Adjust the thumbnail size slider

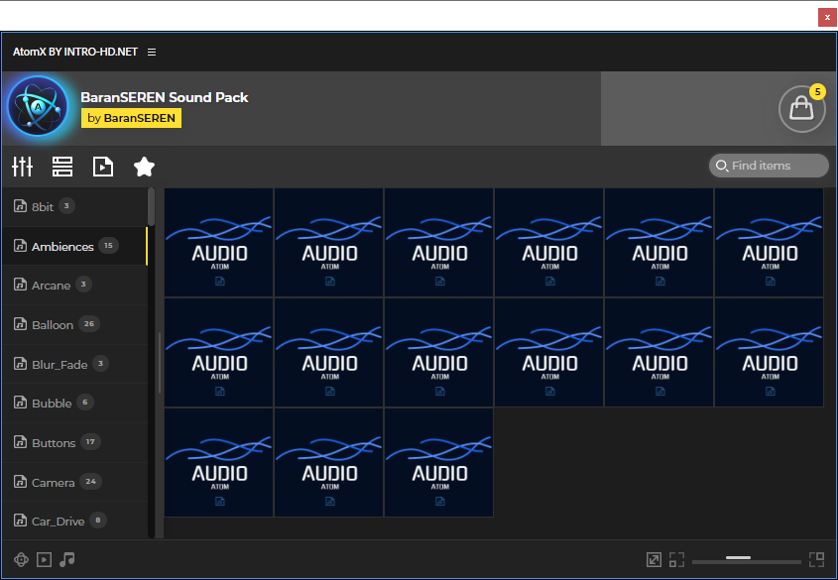746,560
